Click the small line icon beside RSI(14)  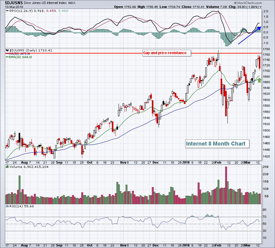click(7, 206)
